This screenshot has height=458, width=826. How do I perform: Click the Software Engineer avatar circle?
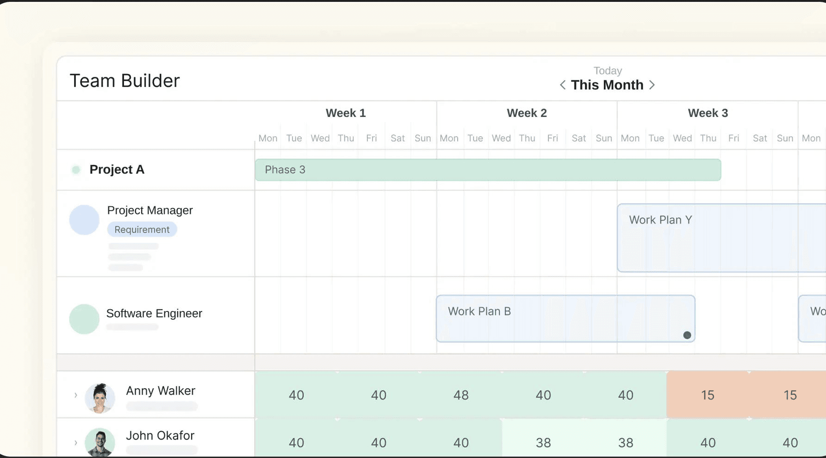tap(84, 319)
